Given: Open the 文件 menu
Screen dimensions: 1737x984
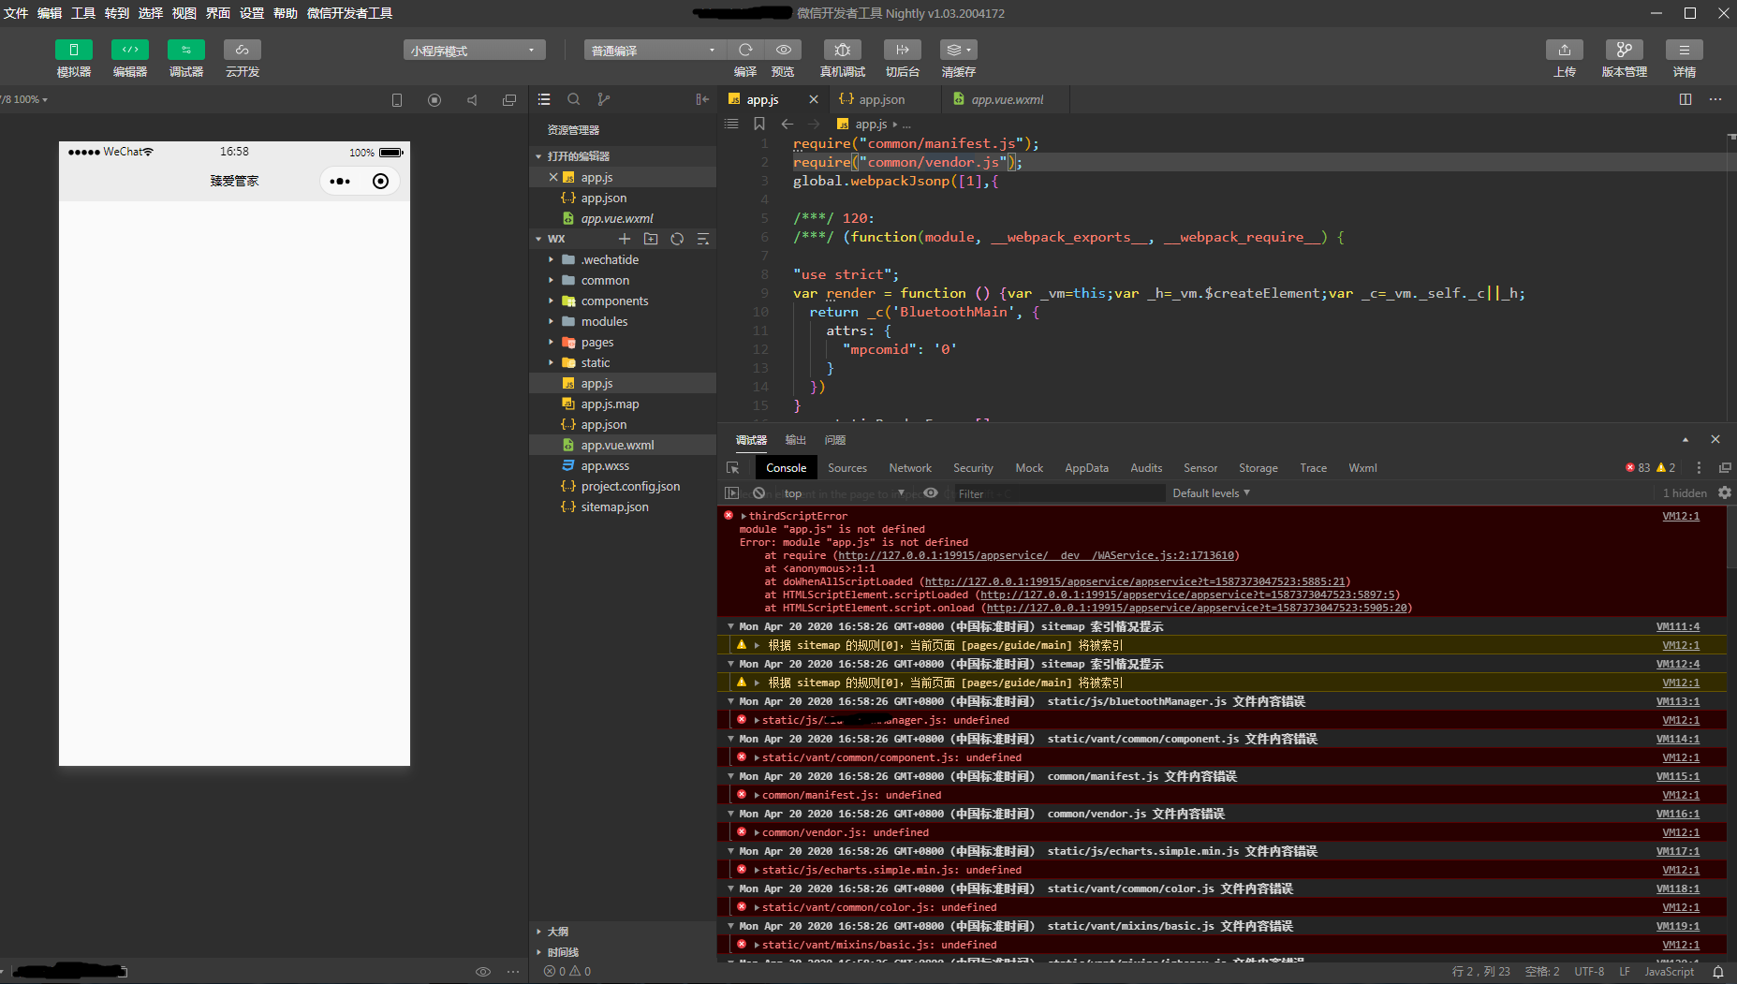Looking at the screenshot, I should coord(16,13).
